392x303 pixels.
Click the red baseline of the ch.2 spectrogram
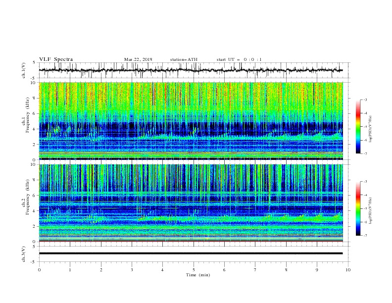(x=191, y=242)
